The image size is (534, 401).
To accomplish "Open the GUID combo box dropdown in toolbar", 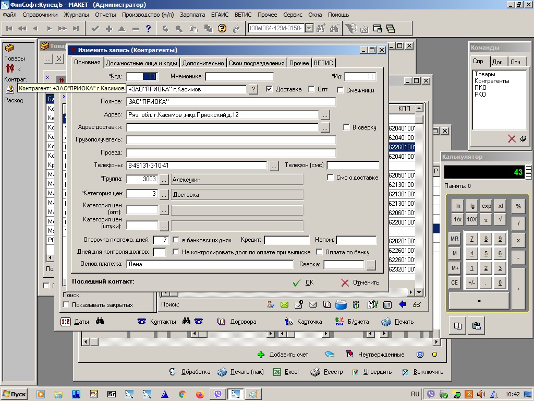I will click(308, 28).
